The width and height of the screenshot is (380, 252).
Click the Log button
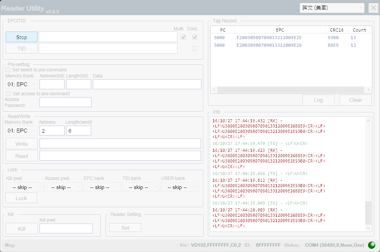click(x=318, y=100)
